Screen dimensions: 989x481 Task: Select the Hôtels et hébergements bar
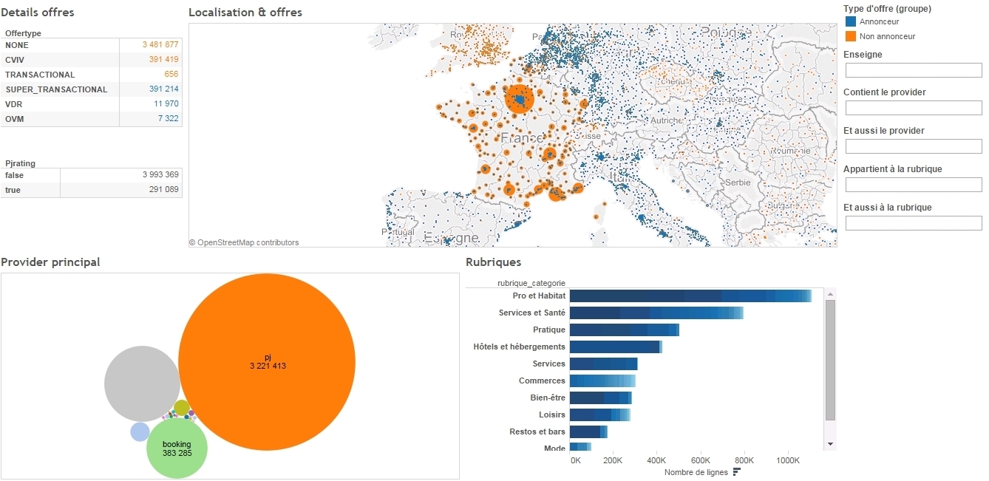pos(616,347)
